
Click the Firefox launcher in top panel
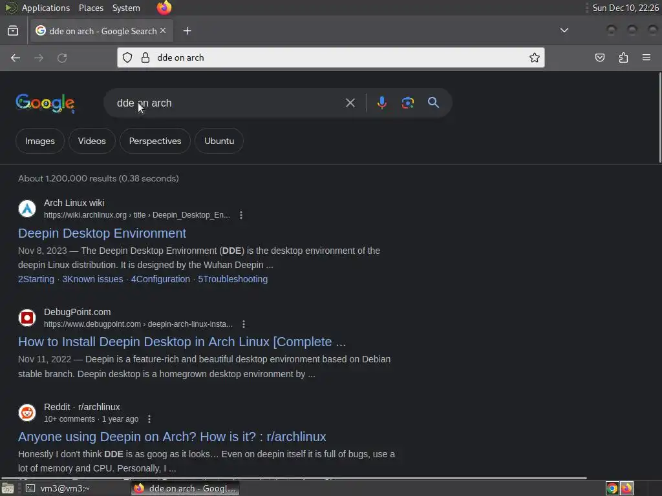(x=164, y=8)
